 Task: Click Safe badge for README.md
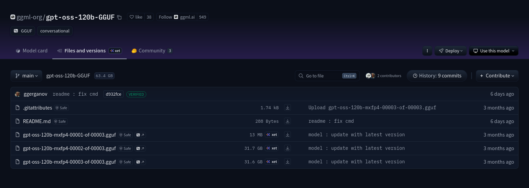click(x=60, y=121)
